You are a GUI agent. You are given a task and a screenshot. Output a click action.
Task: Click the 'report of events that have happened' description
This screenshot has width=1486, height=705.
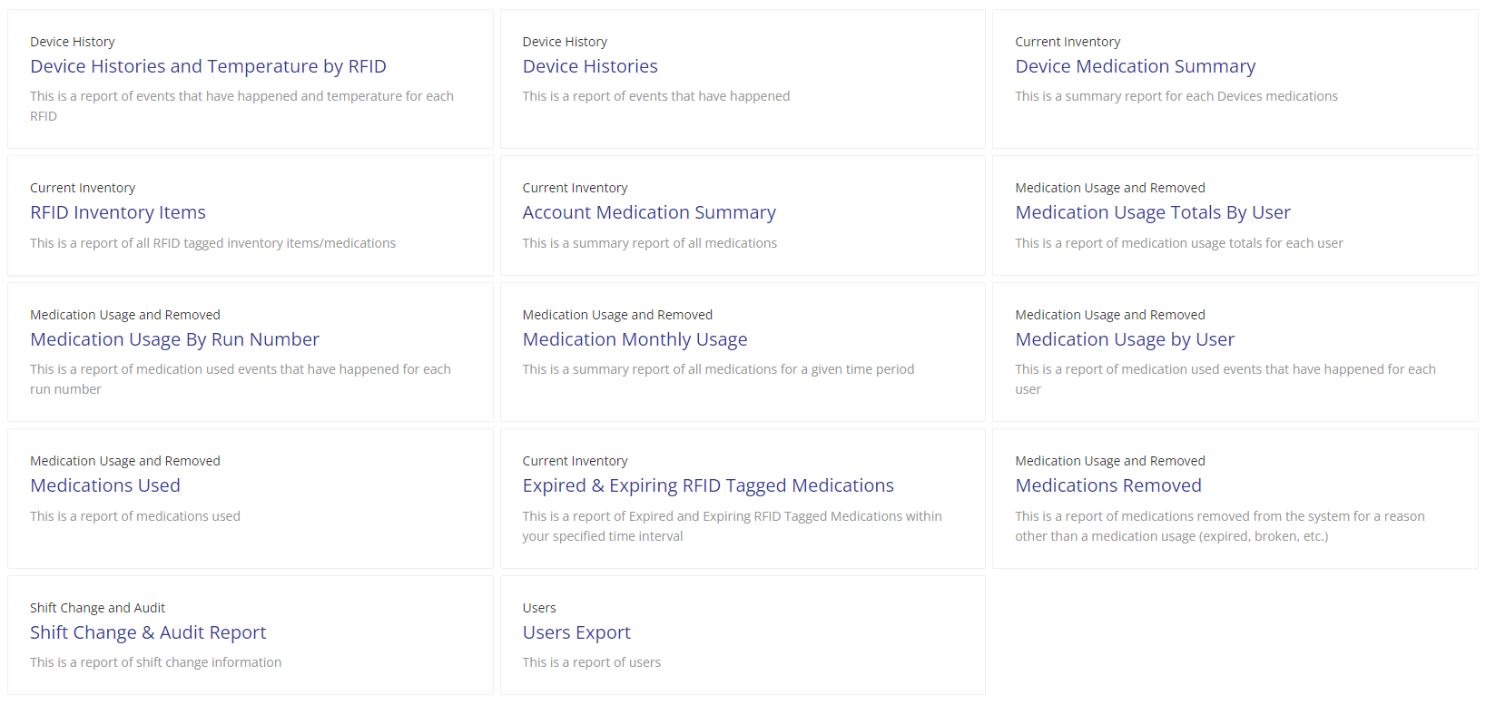(x=656, y=96)
